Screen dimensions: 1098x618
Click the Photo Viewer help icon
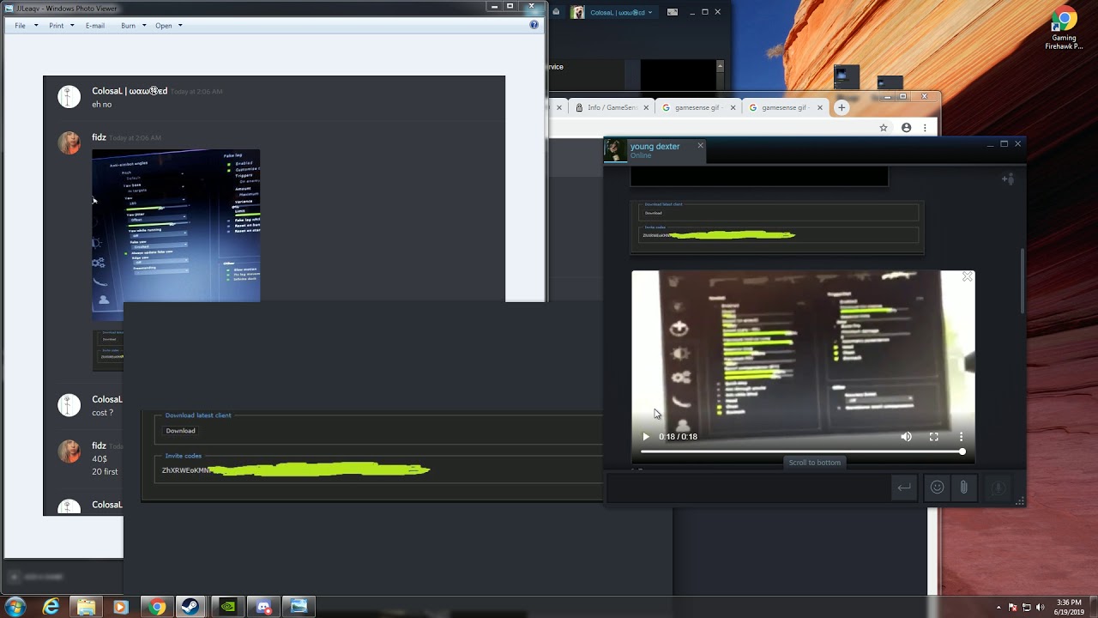(x=534, y=25)
